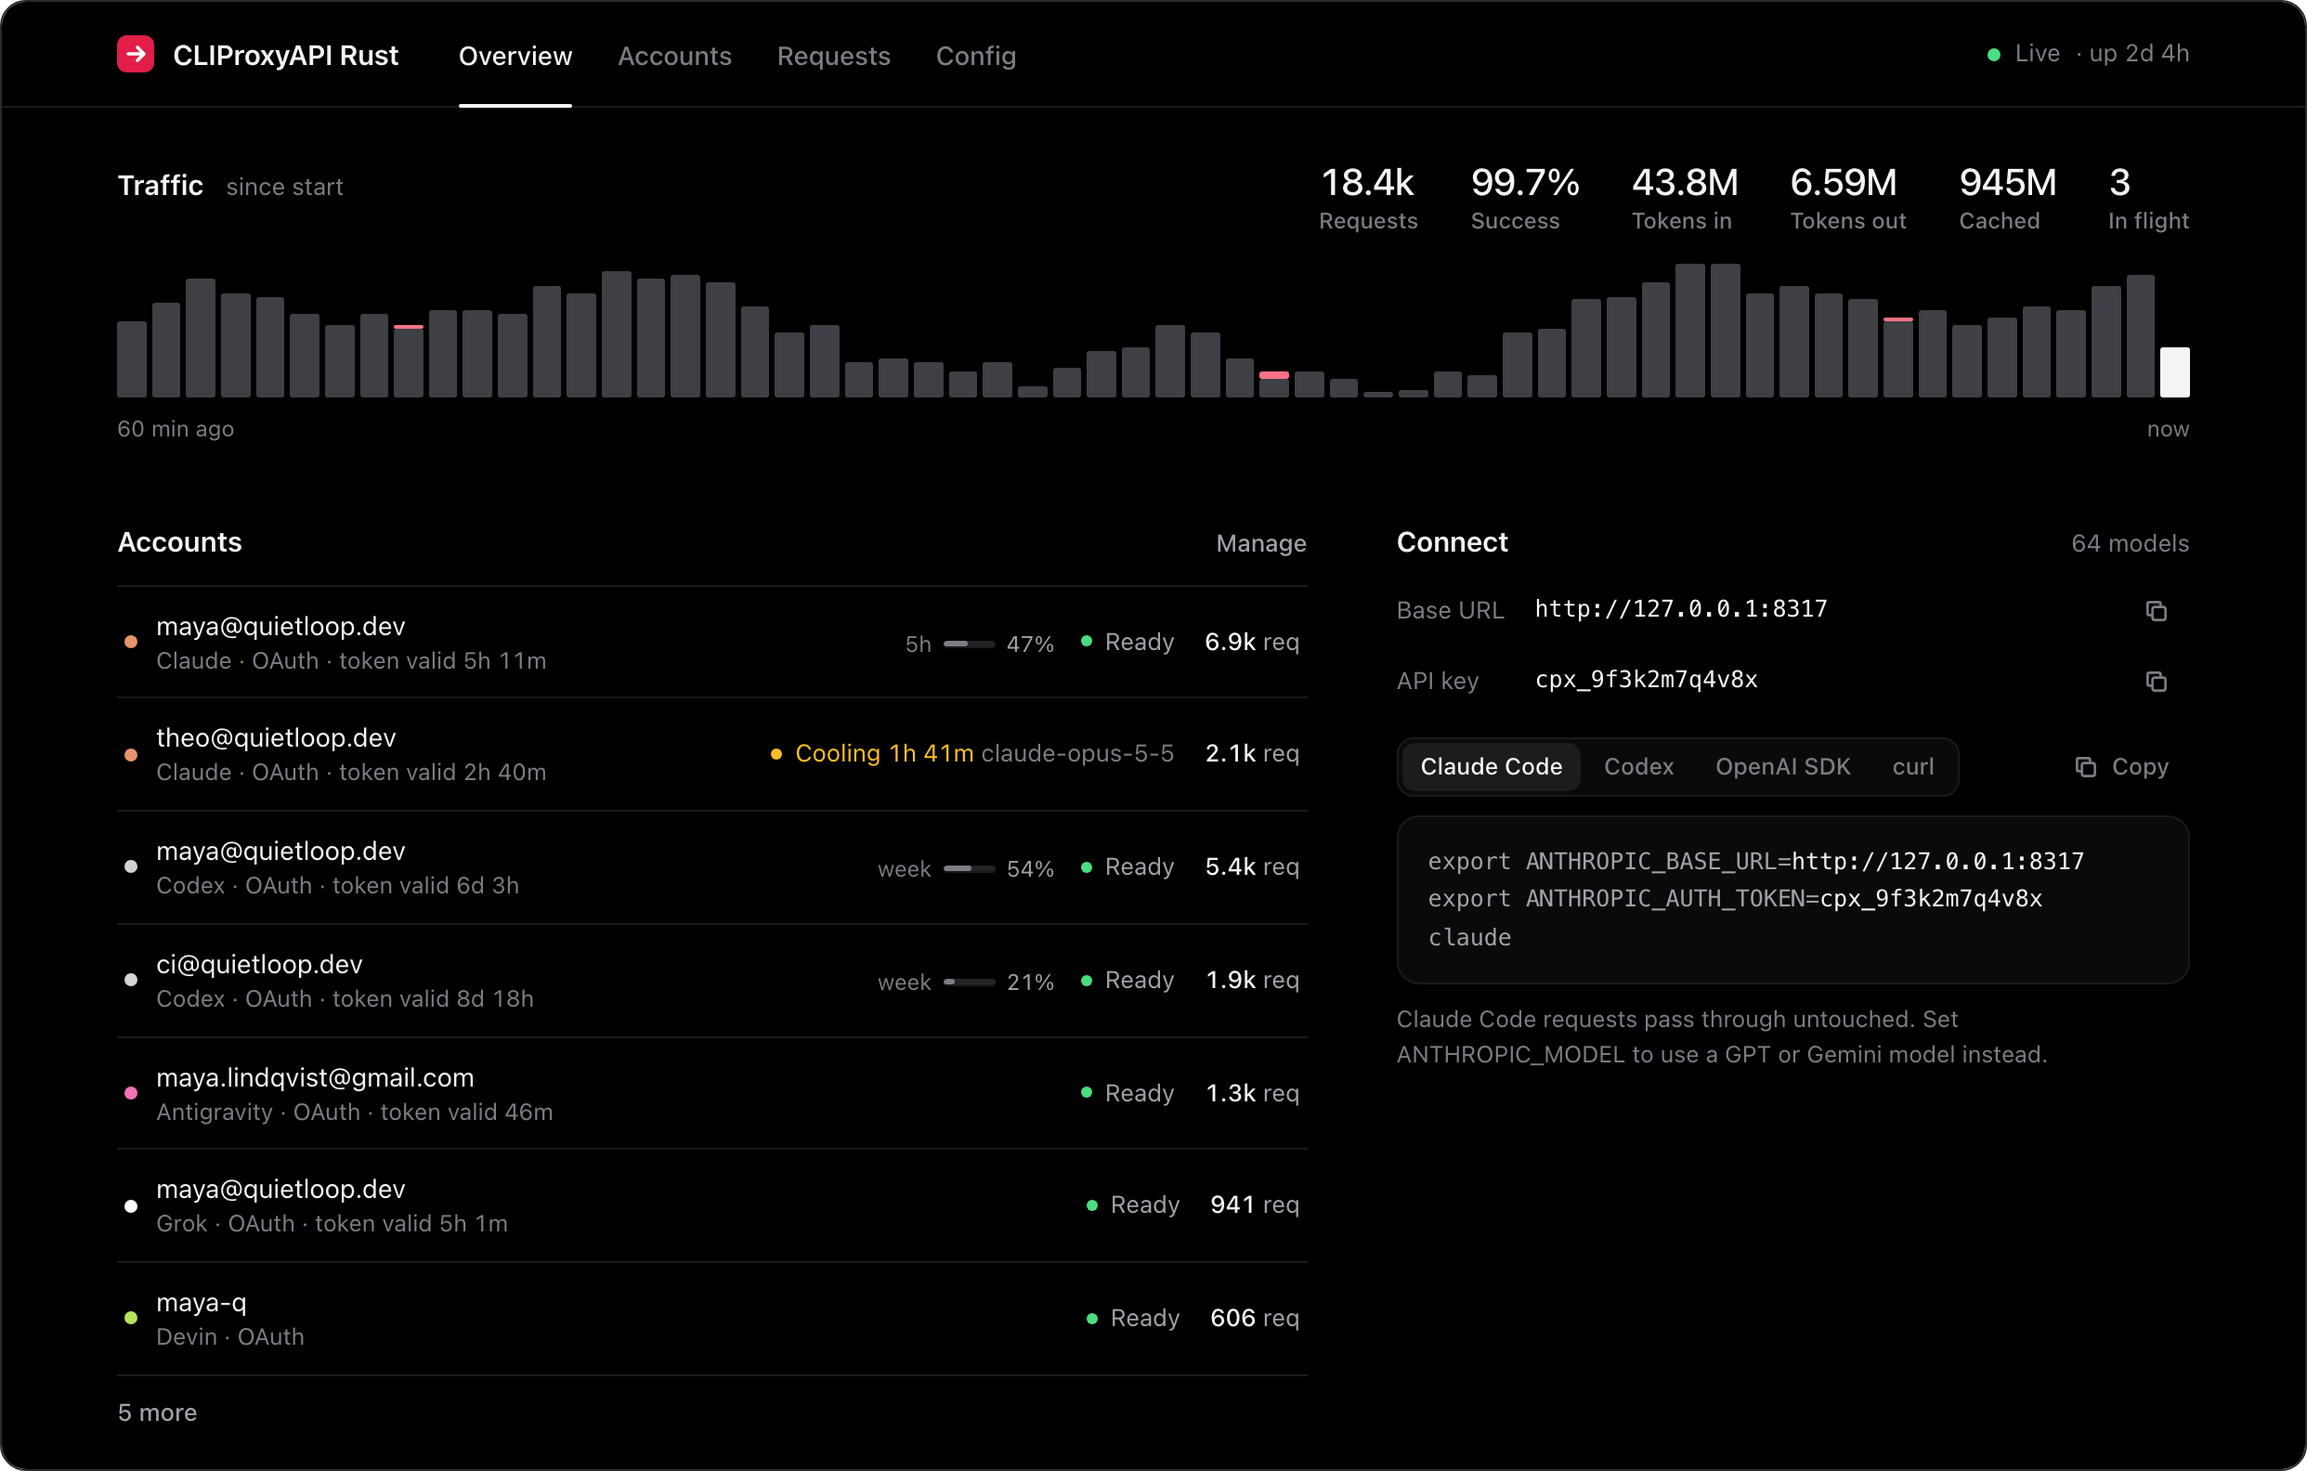Open the Overview tab
Viewport: 2307px width, 1471px height.
click(x=515, y=56)
